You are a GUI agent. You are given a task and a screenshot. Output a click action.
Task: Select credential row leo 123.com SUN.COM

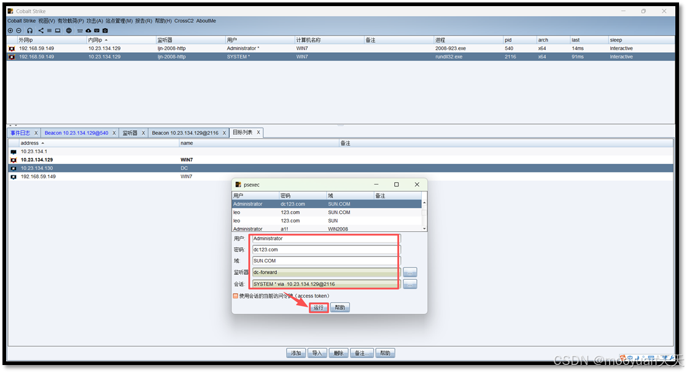click(327, 213)
